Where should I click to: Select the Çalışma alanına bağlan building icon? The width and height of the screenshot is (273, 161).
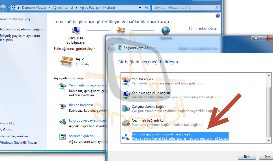point(126,109)
